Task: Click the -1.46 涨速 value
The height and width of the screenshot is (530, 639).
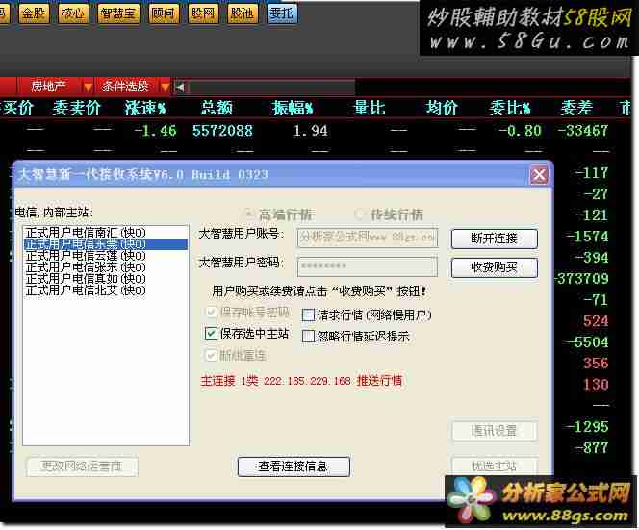Action: 155,131
